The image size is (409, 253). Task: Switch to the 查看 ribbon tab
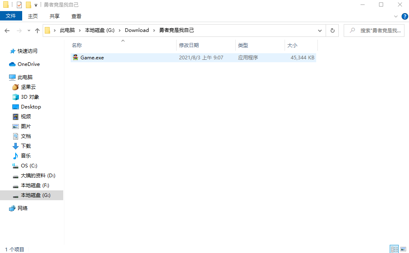tap(76, 16)
